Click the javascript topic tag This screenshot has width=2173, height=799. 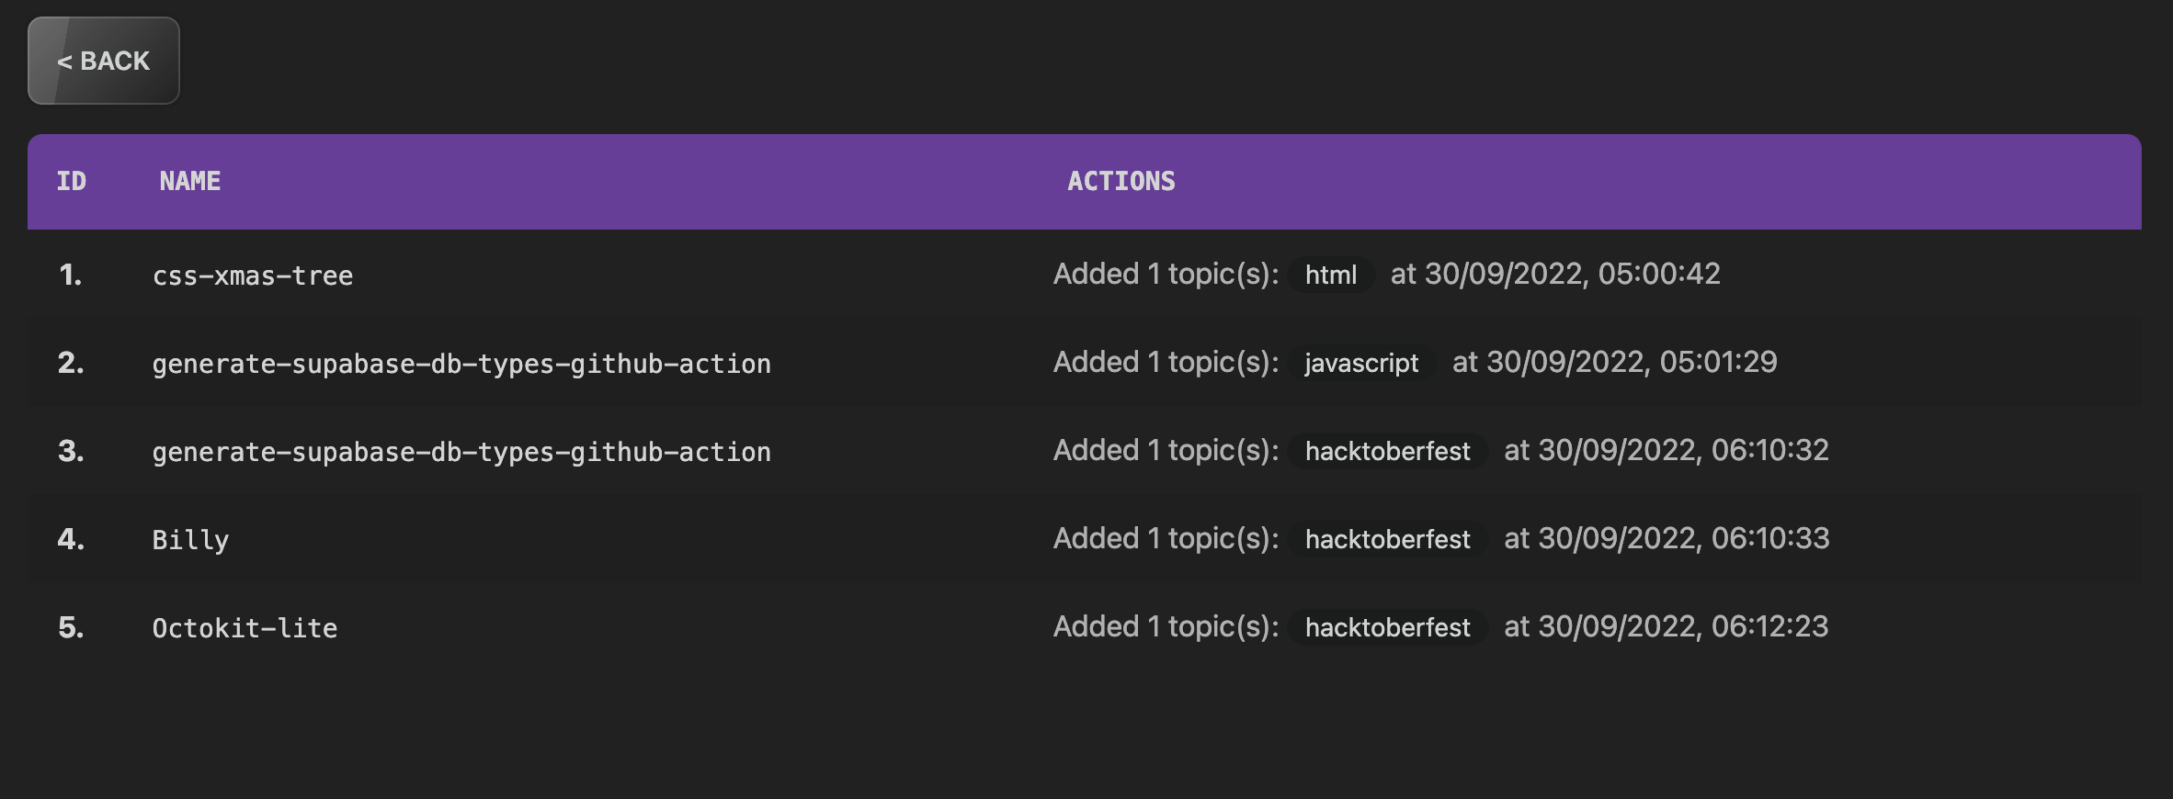1360,363
